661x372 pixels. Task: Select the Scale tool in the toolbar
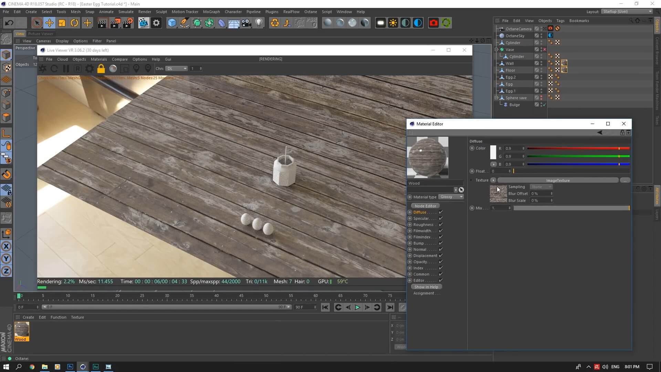pyautogui.click(x=62, y=23)
